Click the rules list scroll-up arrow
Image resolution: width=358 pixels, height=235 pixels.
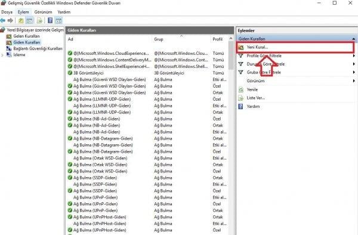[x=231, y=39]
